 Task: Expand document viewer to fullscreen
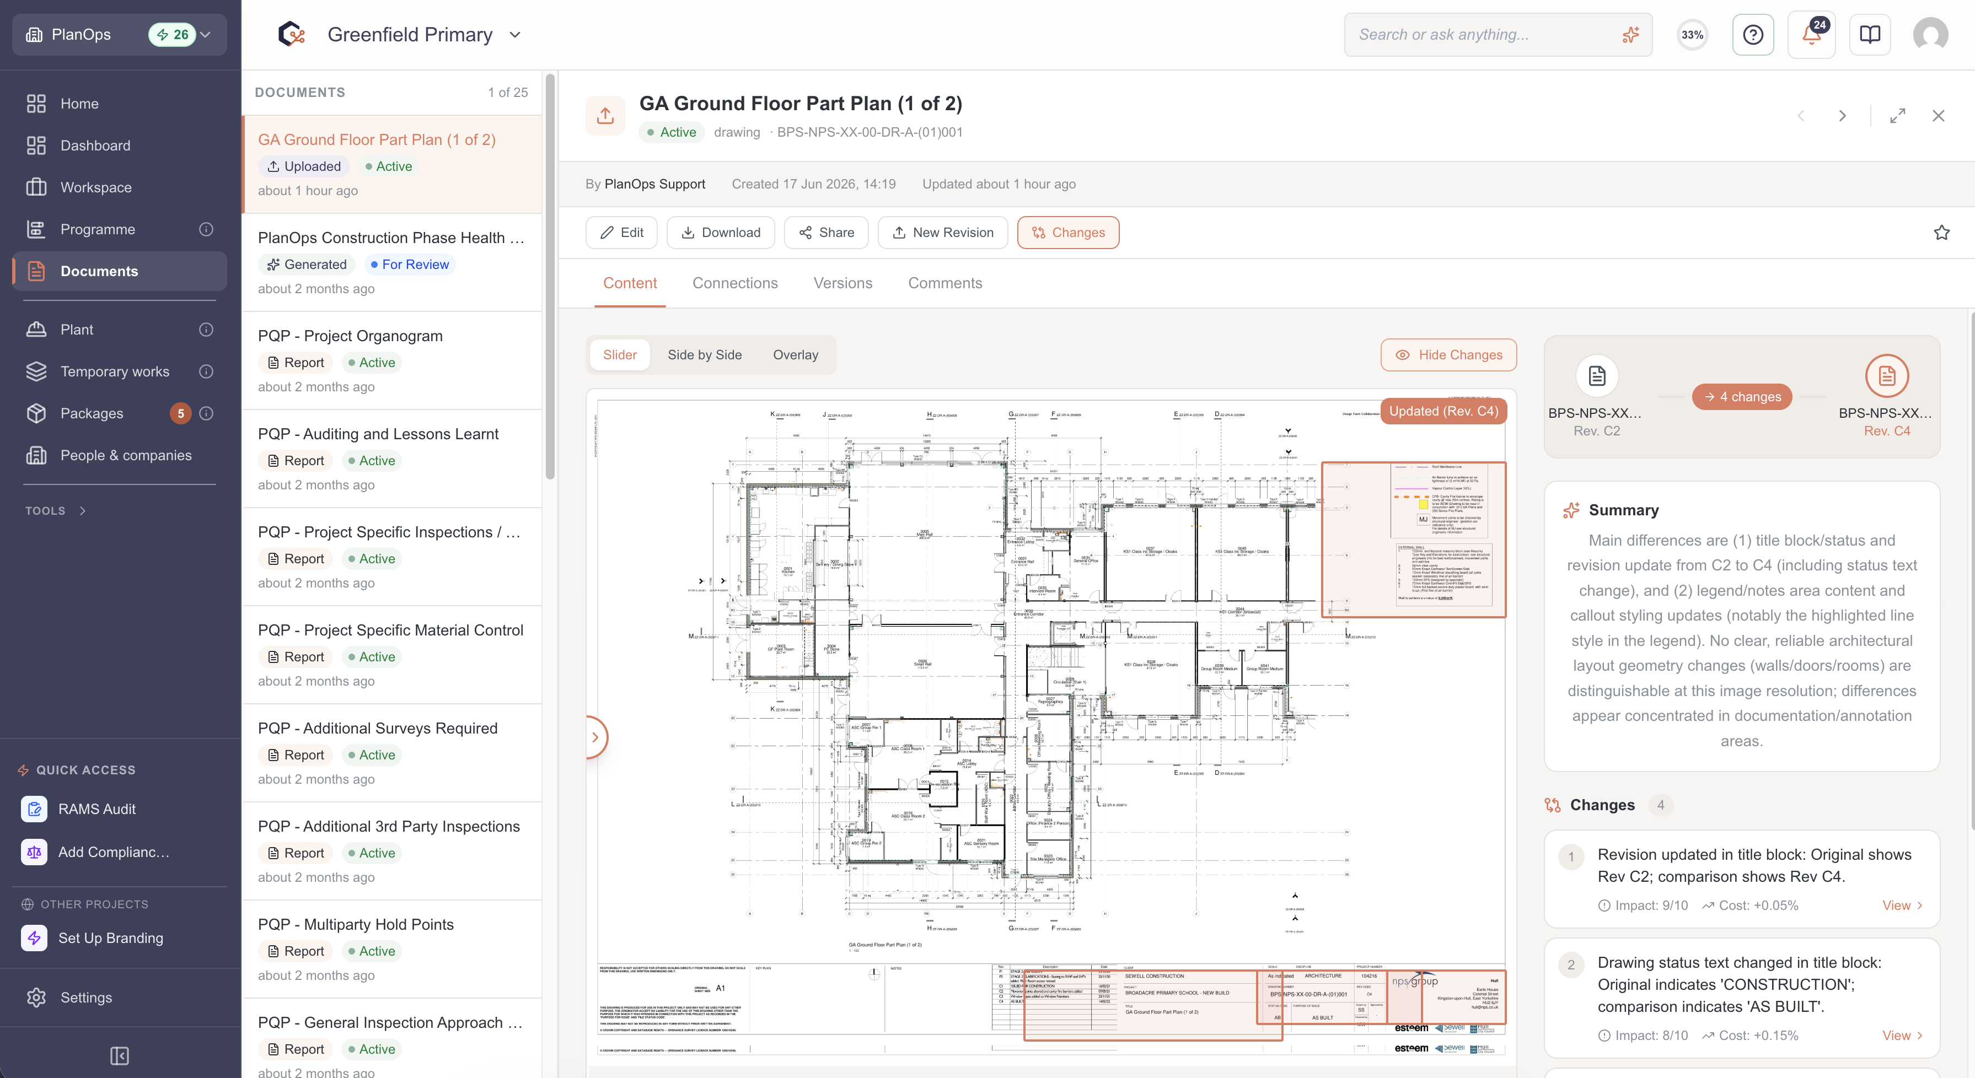tap(1898, 116)
